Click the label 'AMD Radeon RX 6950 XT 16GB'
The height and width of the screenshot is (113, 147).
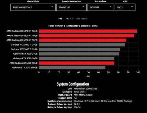click(22, 31)
